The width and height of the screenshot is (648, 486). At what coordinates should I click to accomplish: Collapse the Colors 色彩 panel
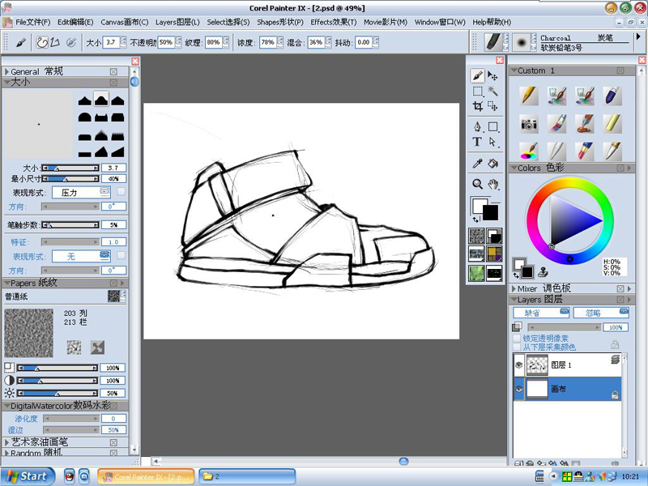click(x=514, y=168)
